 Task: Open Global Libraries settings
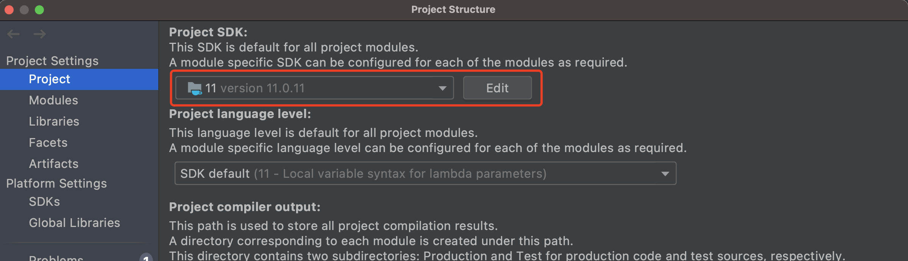(75, 223)
